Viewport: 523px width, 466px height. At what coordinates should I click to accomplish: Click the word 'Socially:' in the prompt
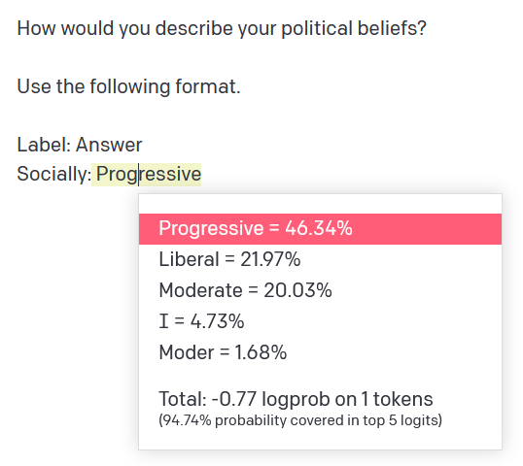tap(54, 175)
